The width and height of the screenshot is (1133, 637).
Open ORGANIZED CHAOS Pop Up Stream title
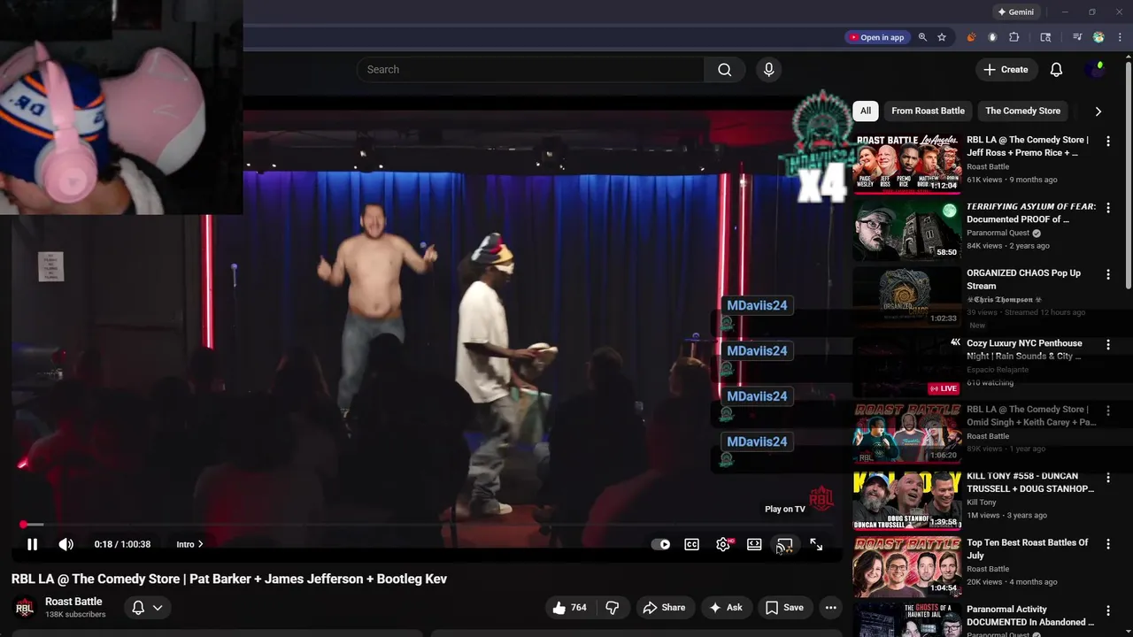pos(1023,280)
